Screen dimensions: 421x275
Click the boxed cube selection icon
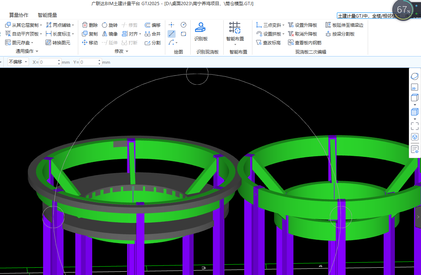coord(414,137)
